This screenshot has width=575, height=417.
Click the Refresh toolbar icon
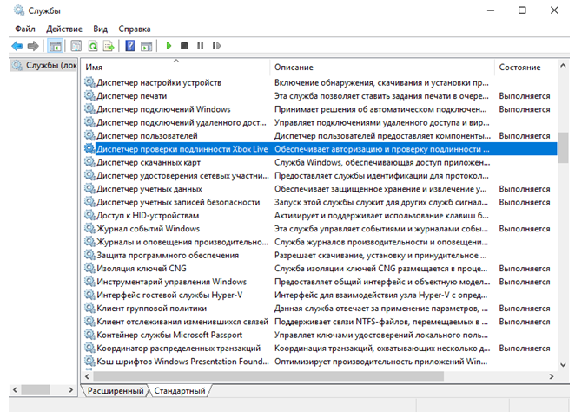(93, 46)
